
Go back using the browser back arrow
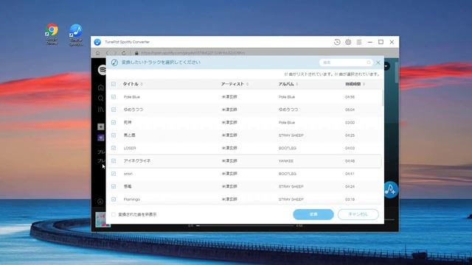pos(107,53)
